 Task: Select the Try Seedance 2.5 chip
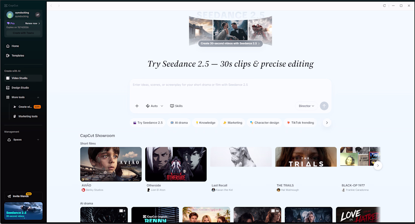pos(148,123)
